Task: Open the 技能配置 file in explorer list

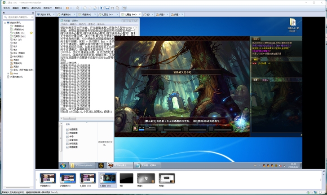Action: [x=72, y=133]
